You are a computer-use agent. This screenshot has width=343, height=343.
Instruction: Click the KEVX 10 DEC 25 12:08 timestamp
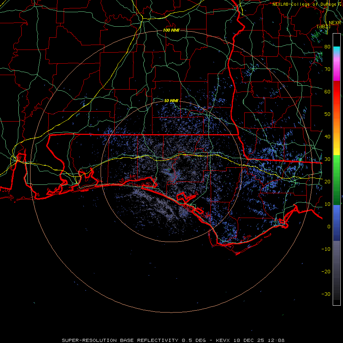[250, 340]
